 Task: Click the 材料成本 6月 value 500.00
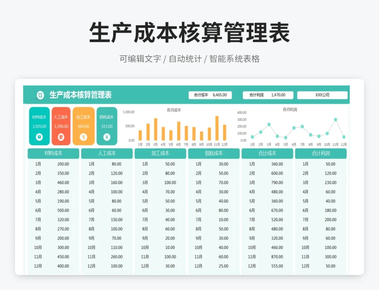(x=63, y=211)
